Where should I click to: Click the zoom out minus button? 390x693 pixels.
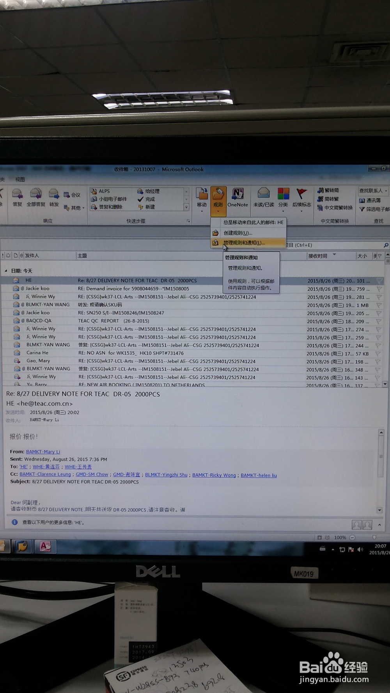pos(352,537)
